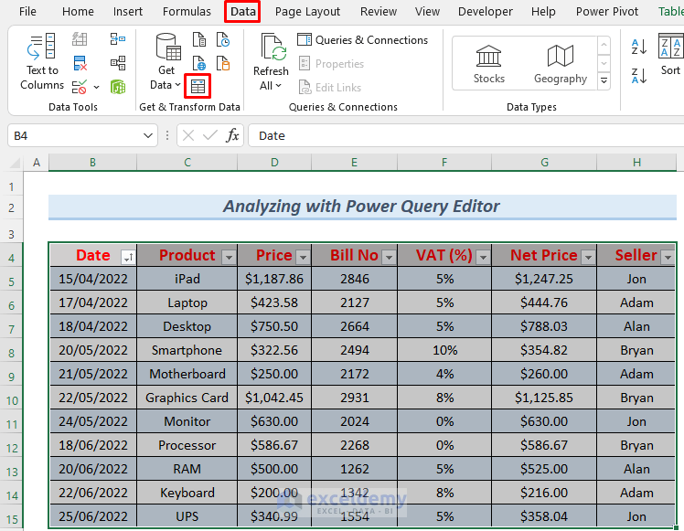Click the From Table/Range icon

198,86
